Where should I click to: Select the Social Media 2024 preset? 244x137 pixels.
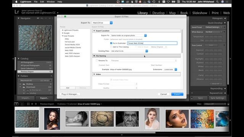pyautogui.click(x=72, y=45)
